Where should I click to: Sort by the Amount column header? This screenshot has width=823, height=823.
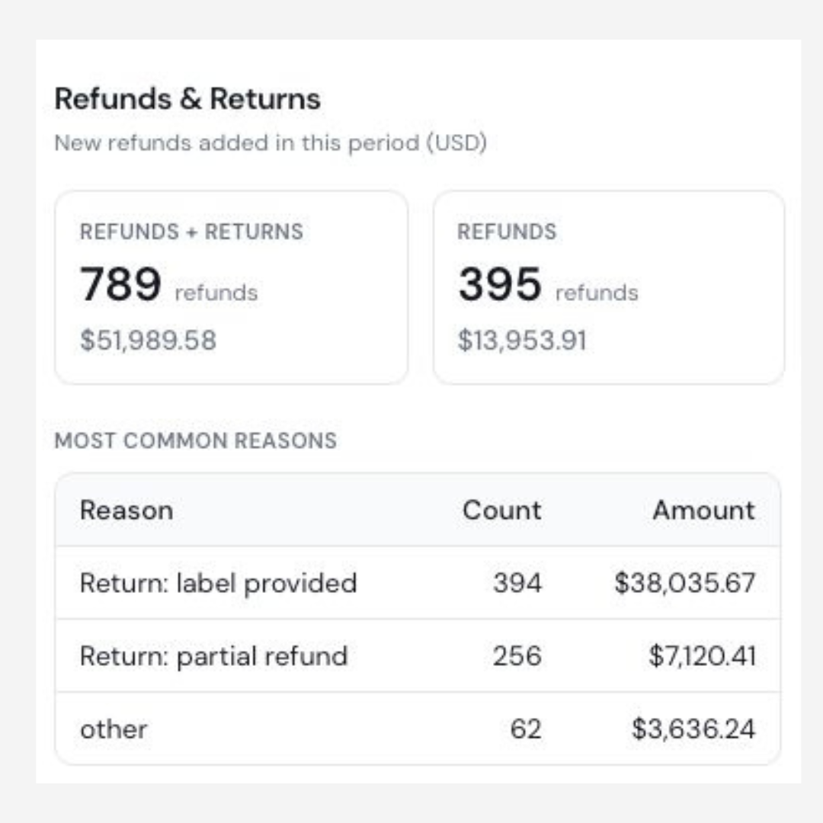pyautogui.click(x=704, y=510)
